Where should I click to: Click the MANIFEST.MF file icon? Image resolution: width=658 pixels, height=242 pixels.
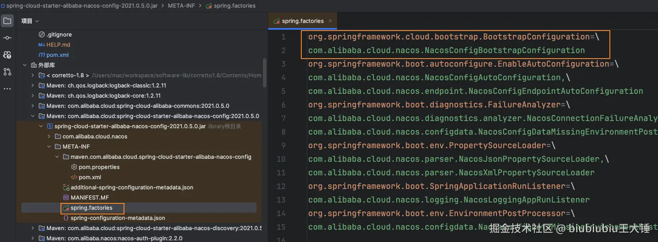coord(66,197)
